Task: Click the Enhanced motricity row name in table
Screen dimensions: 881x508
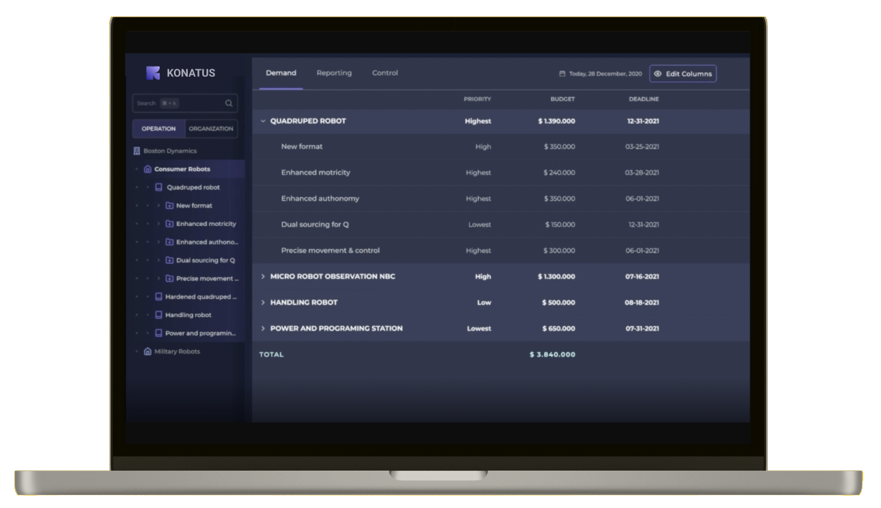Action: point(316,173)
